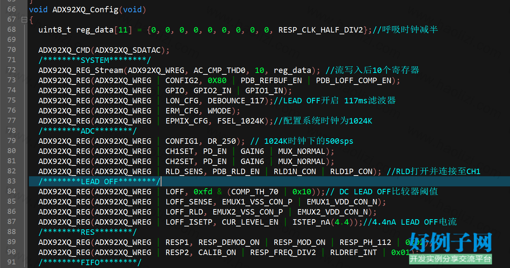Click RESP_FREQ_DIV2 value
The height and width of the screenshot is (268, 510).
[283, 252]
